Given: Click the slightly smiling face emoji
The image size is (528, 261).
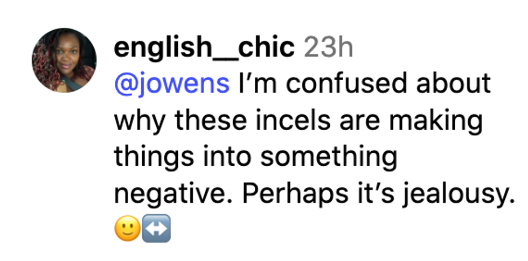Looking at the screenshot, I should 127,230.
